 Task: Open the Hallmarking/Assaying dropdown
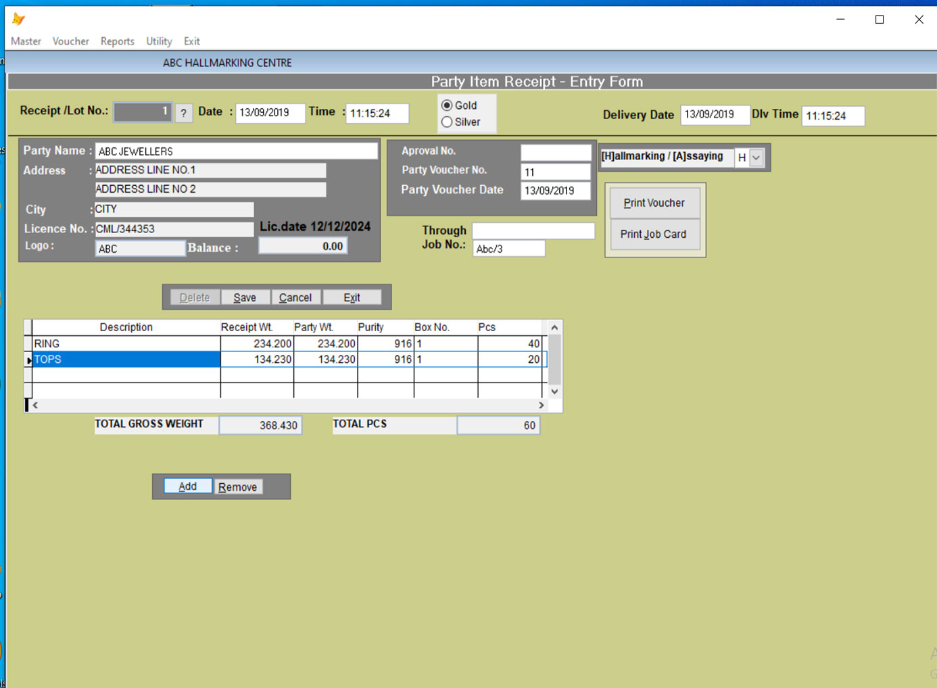(x=756, y=157)
